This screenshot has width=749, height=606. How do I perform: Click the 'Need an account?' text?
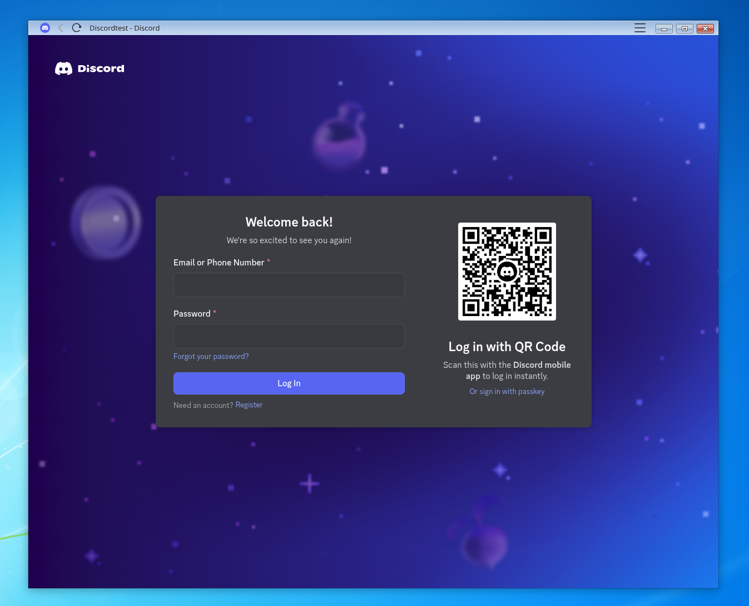coord(203,405)
